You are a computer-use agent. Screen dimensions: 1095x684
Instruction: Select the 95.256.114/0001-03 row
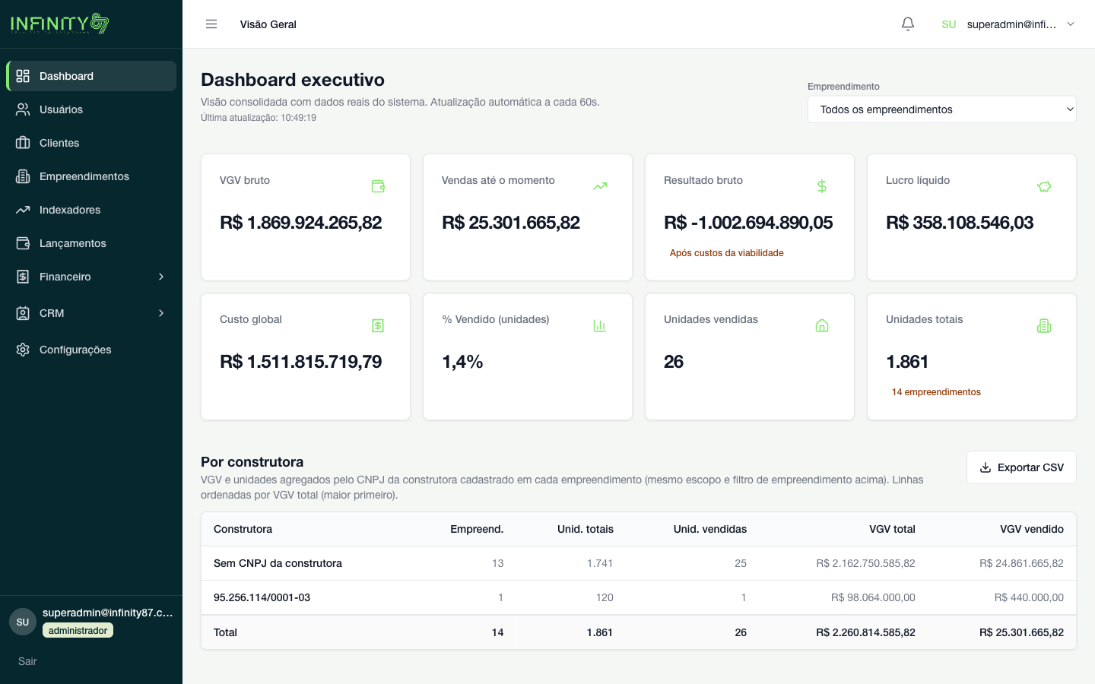(639, 597)
